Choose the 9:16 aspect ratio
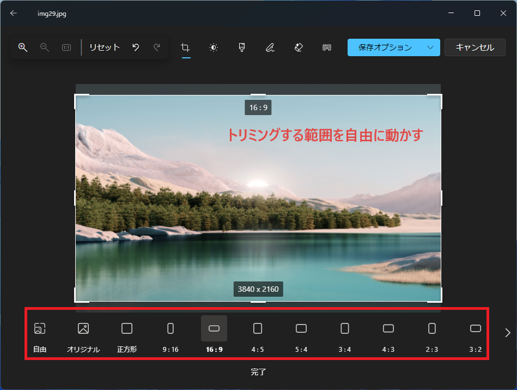The width and height of the screenshot is (517, 390). point(171,337)
